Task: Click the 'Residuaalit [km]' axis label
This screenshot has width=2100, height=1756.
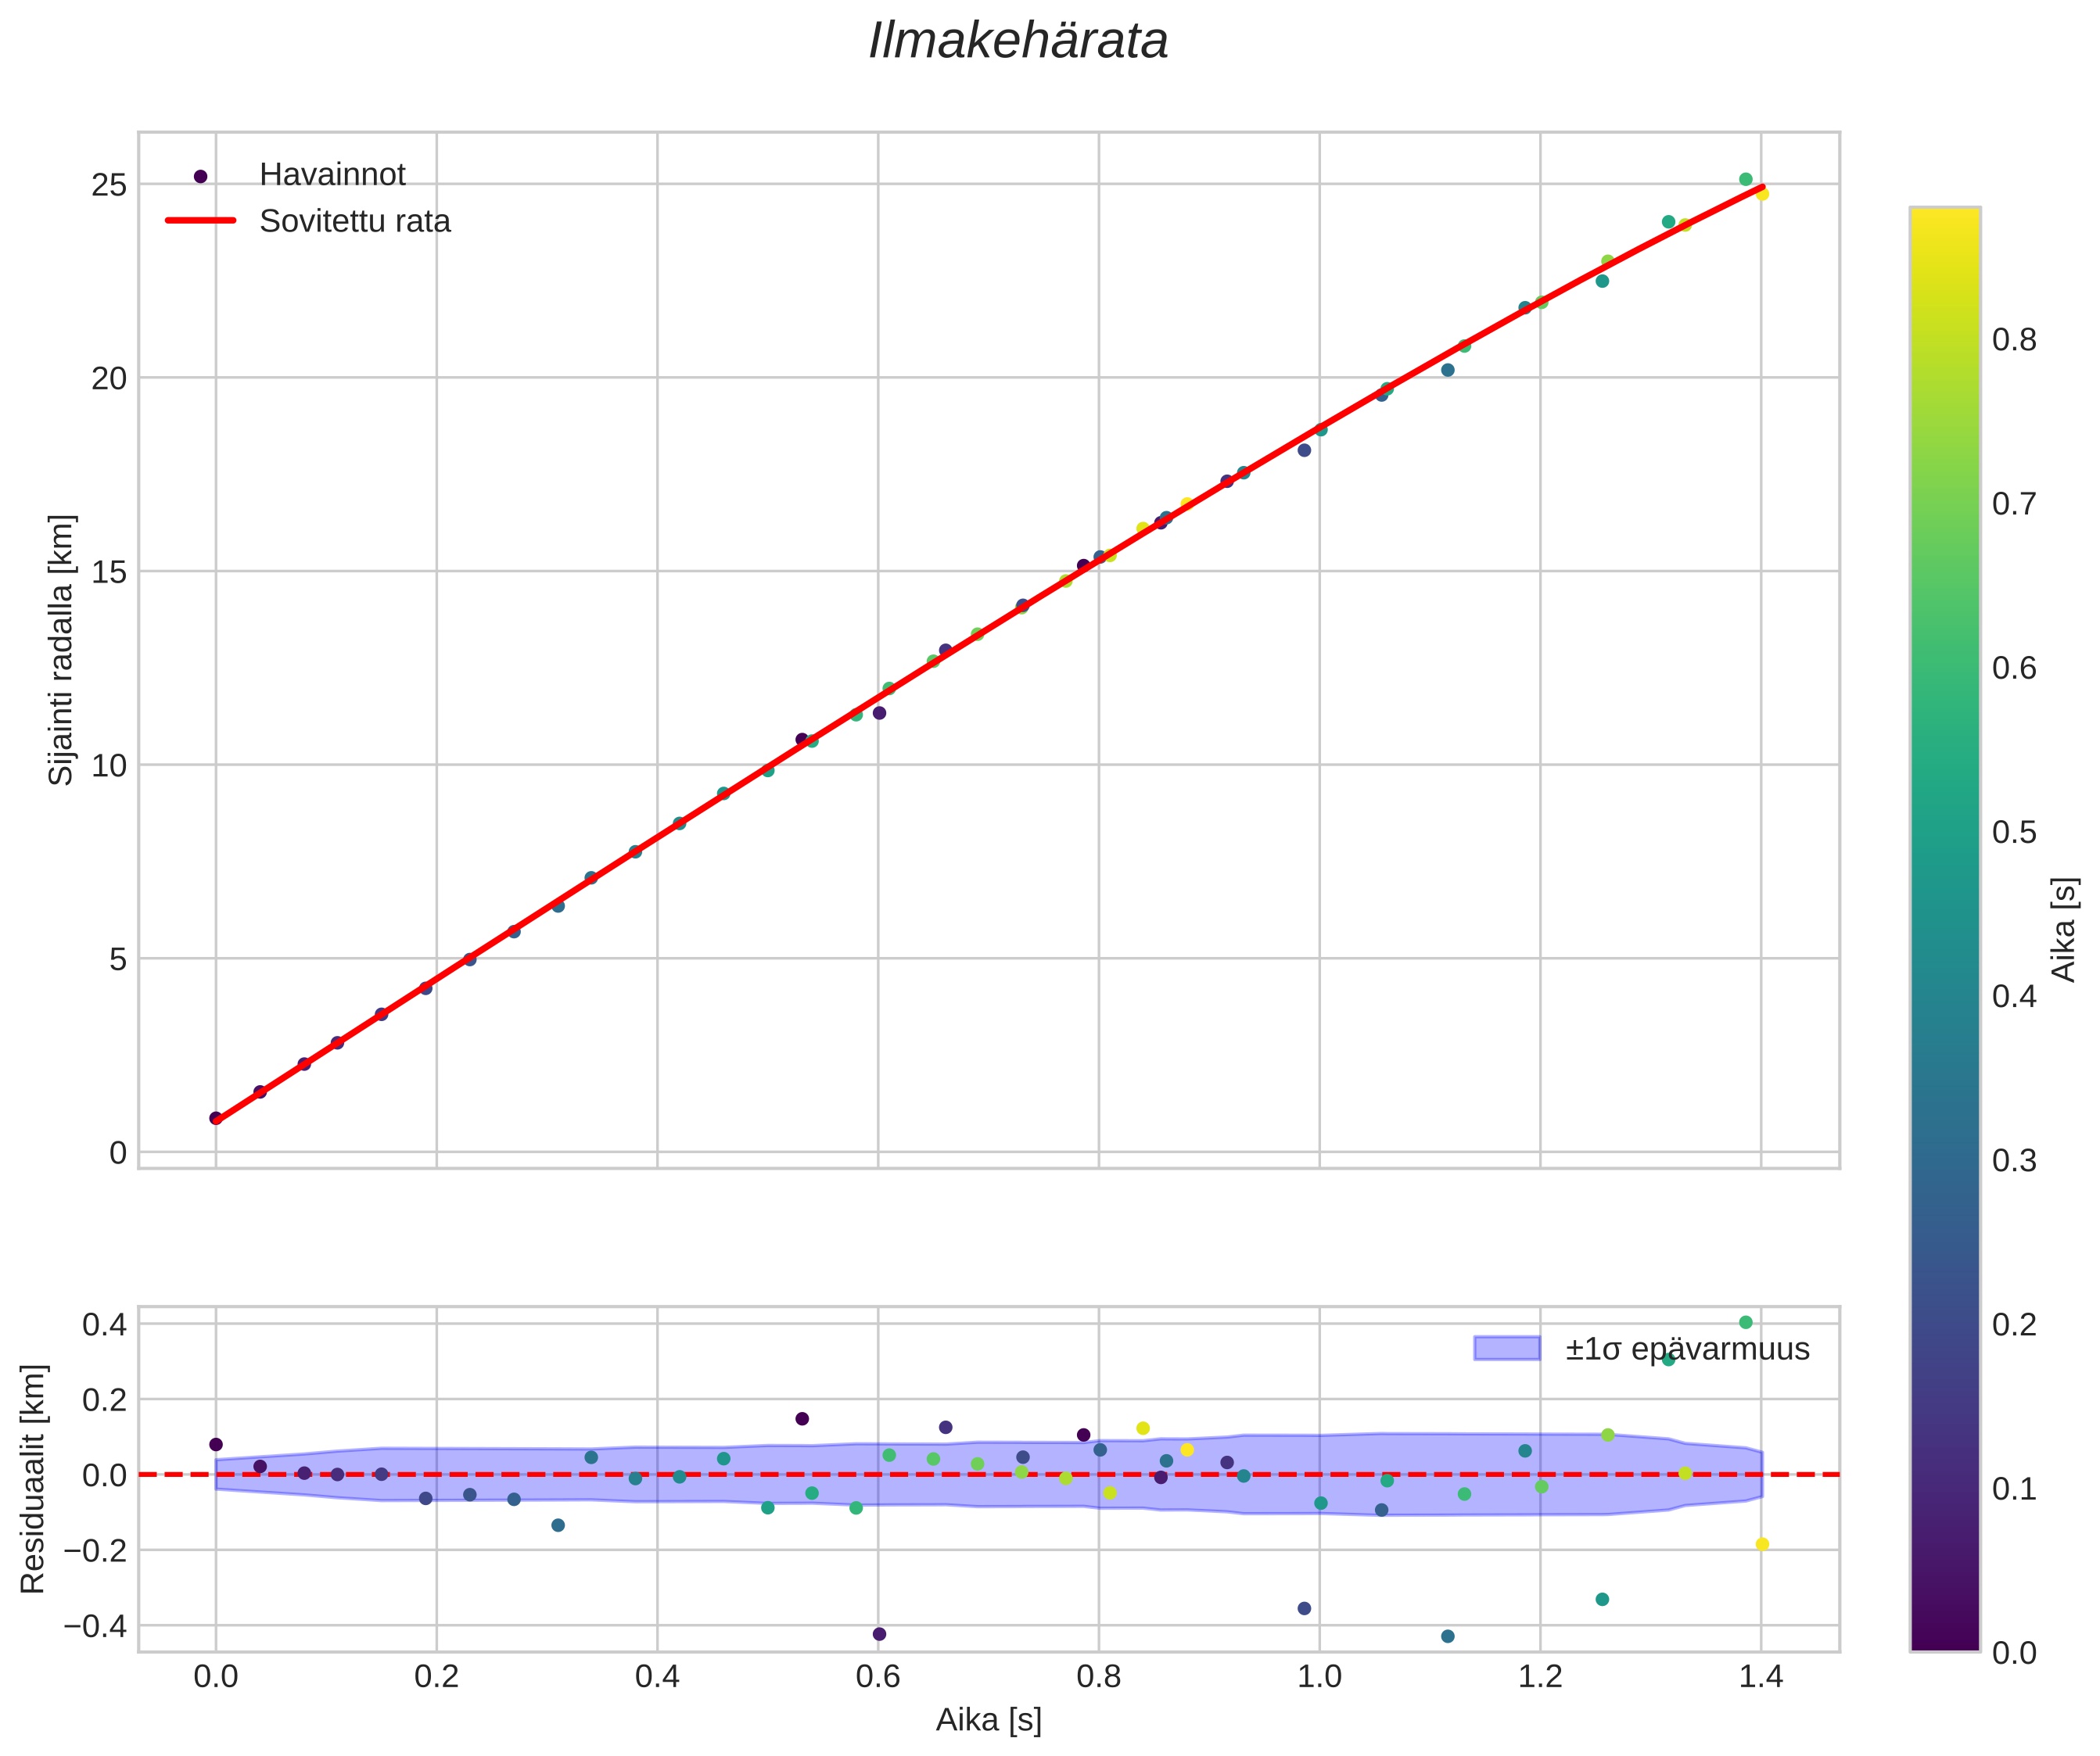Action: 33,1478
